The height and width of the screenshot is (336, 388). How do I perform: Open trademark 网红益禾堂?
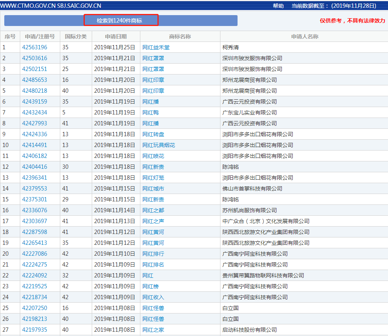pos(156,47)
